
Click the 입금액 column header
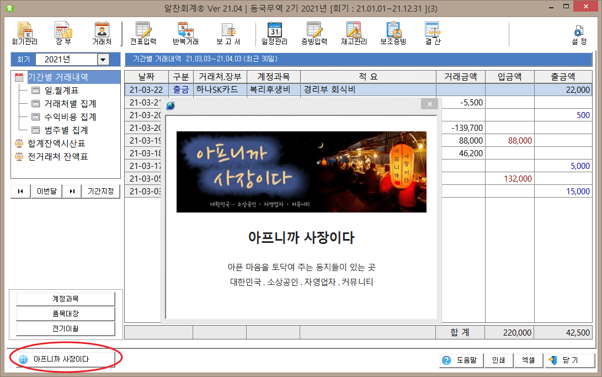510,77
